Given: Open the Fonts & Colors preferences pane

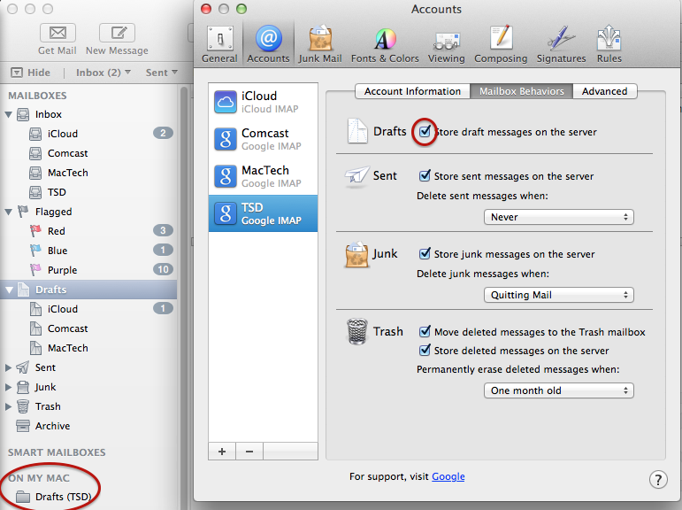Looking at the screenshot, I should (385, 44).
